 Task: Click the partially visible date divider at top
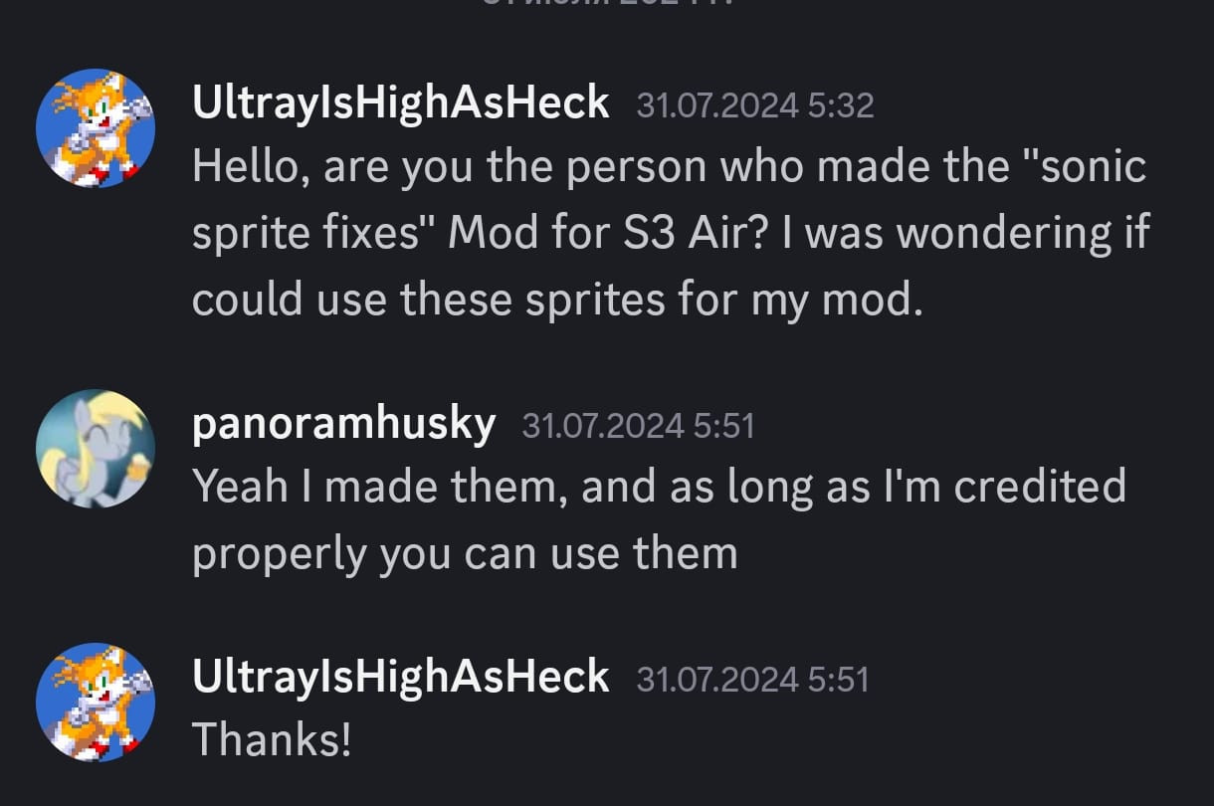click(x=607, y=4)
